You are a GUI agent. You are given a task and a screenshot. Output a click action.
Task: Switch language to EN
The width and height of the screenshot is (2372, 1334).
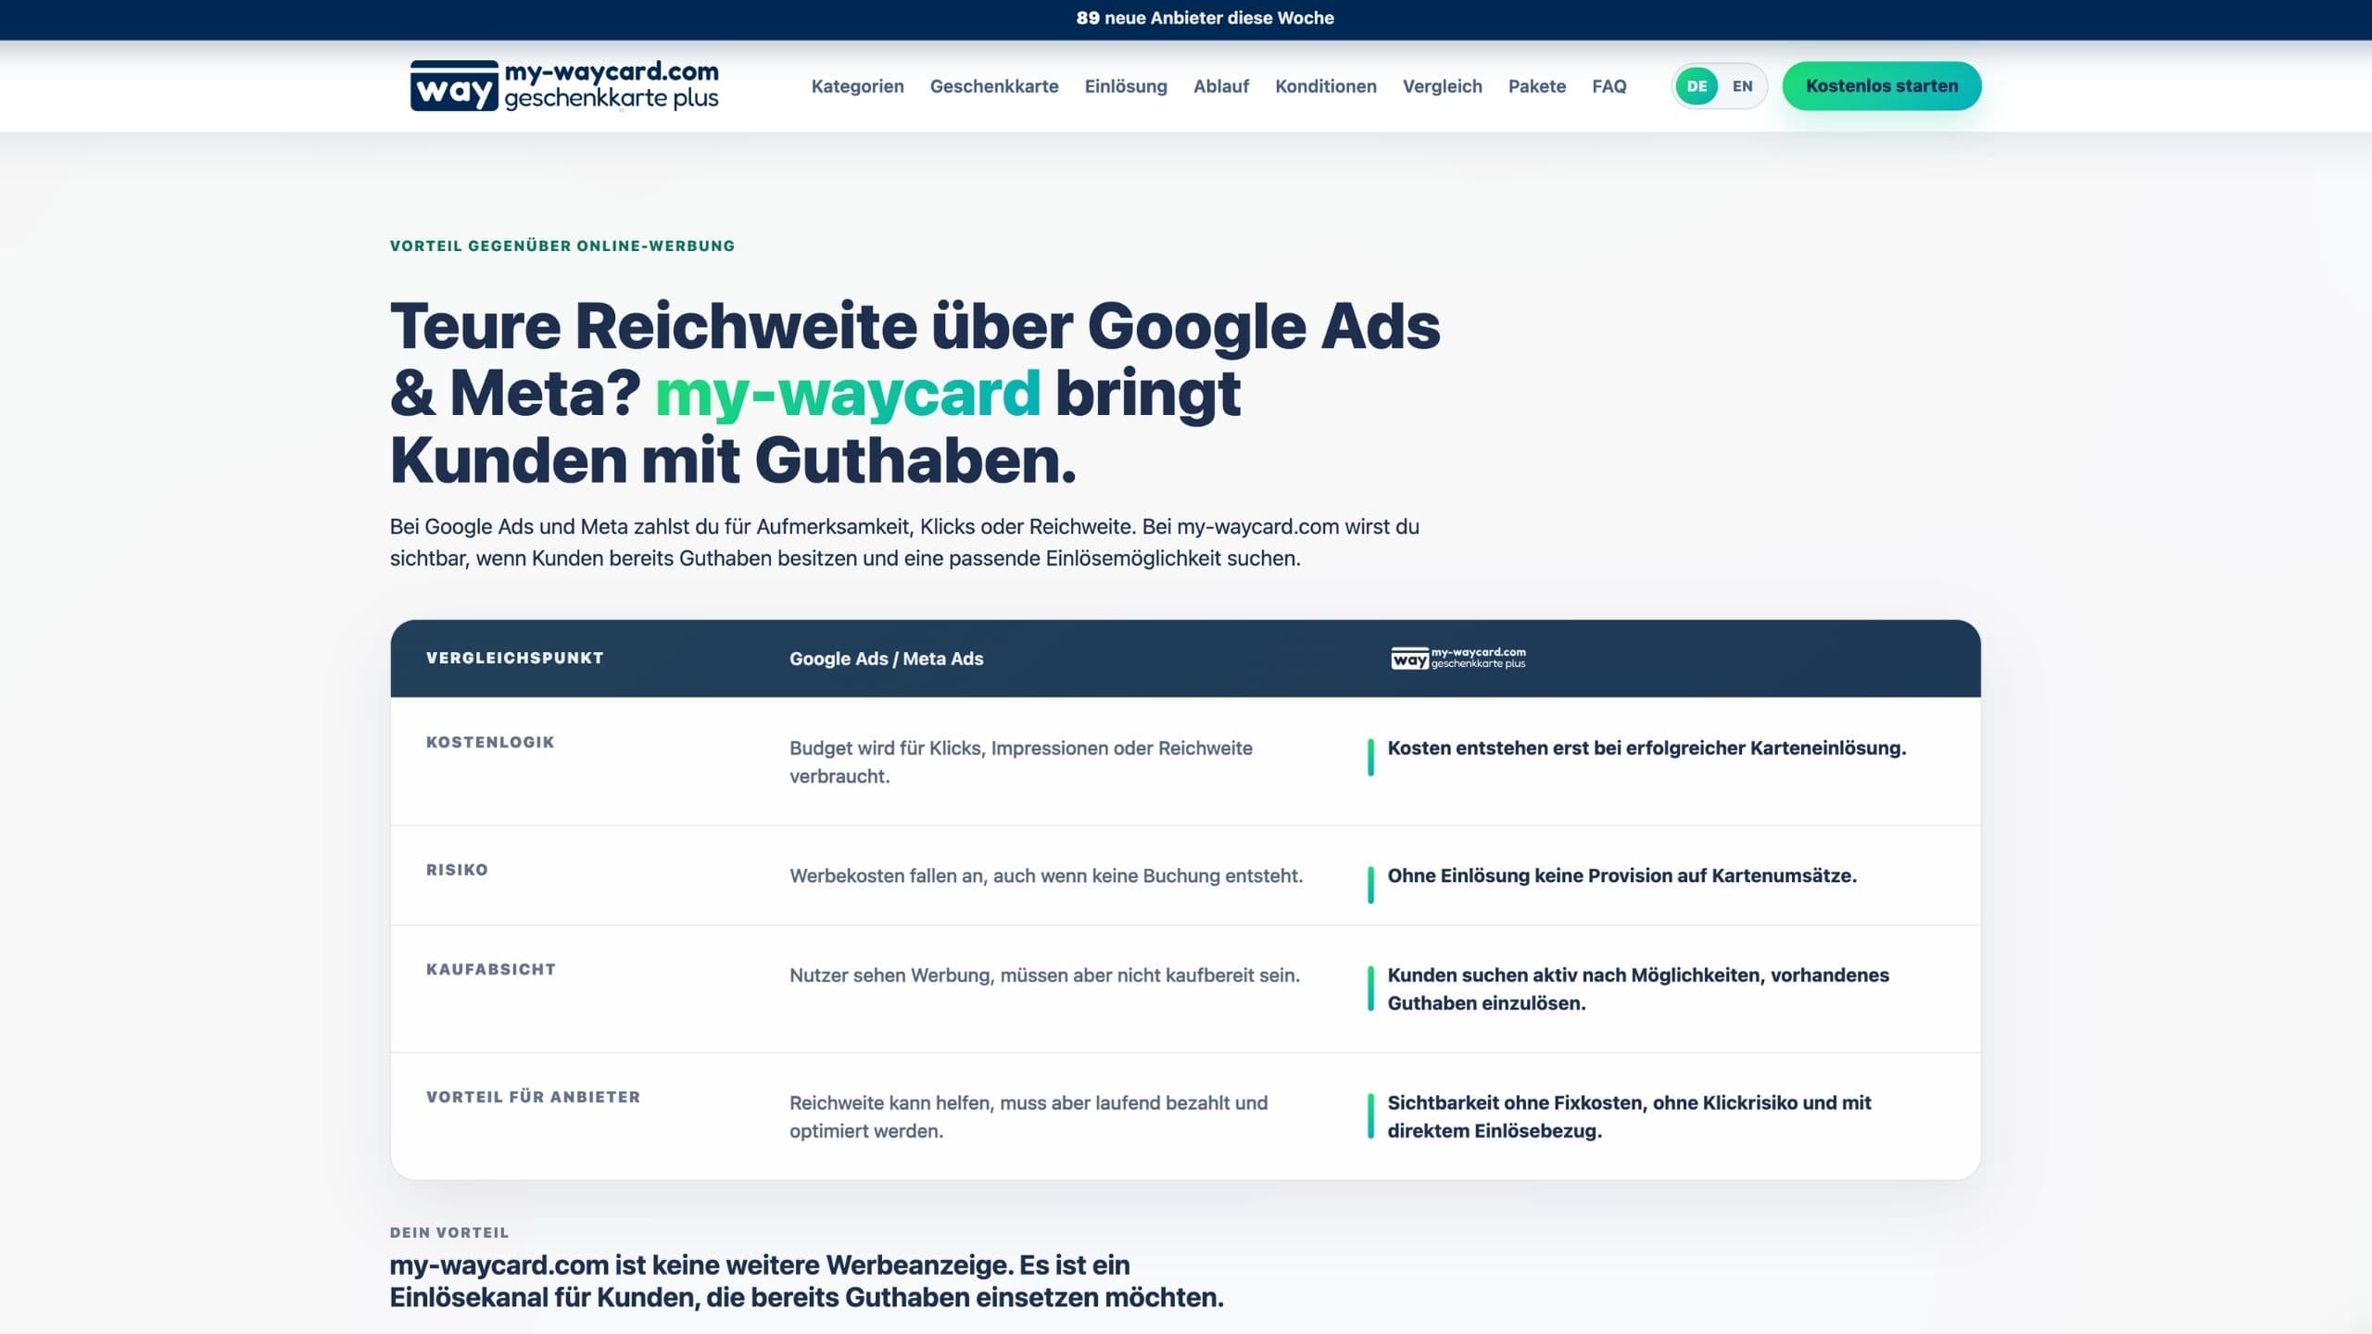coord(1742,86)
